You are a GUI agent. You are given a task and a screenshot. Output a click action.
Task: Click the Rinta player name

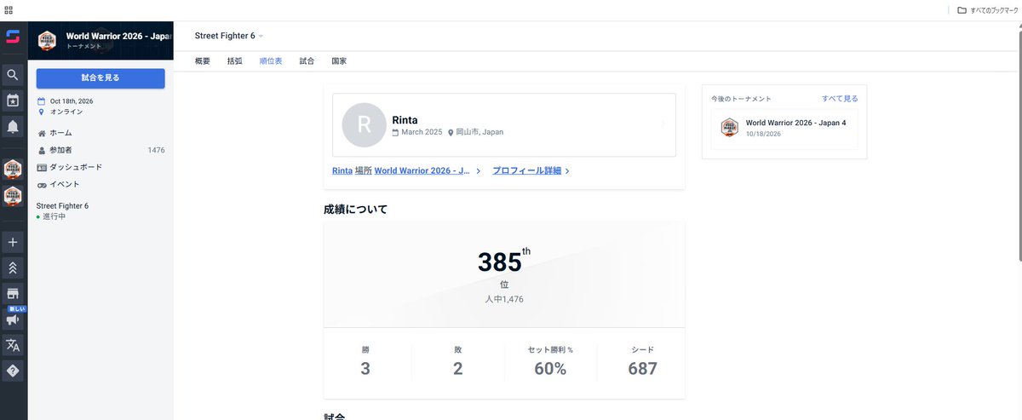click(x=406, y=119)
